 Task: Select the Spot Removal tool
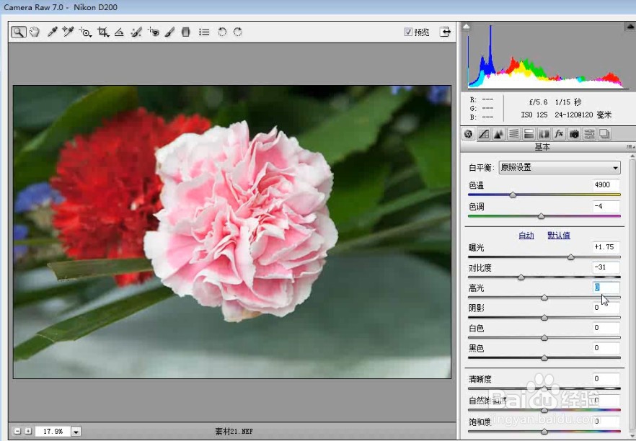click(x=136, y=32)
